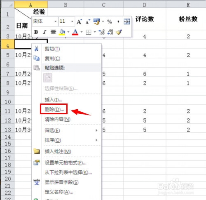
Task: Expand borders dropdown arrow
Action: (95, 32)
